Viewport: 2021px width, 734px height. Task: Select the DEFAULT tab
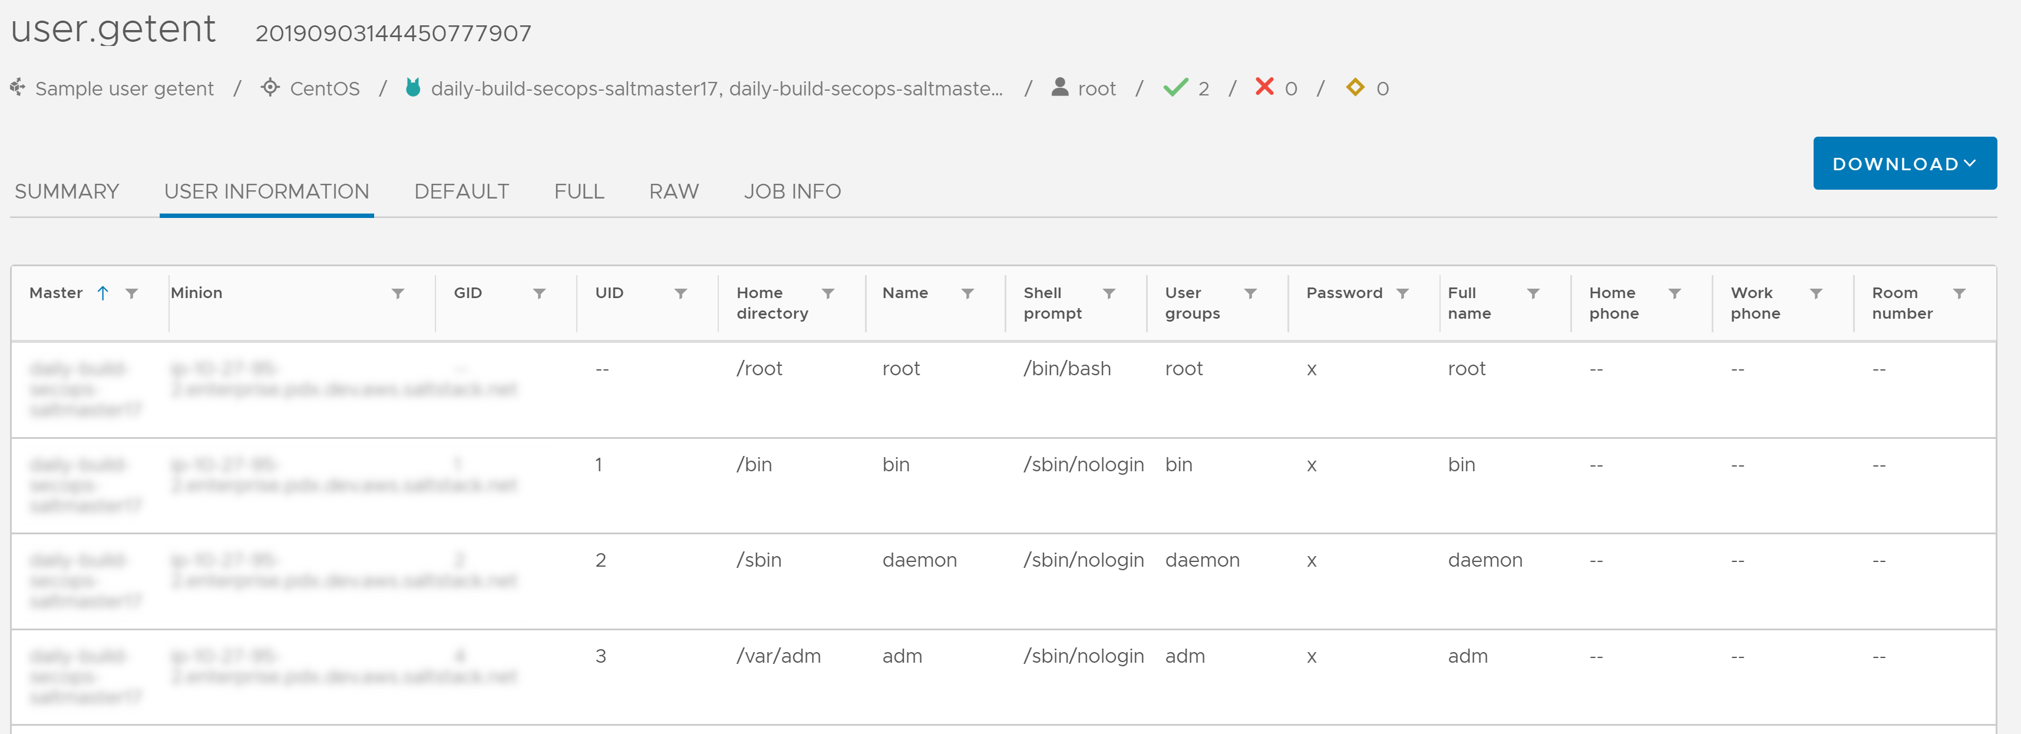460,192
